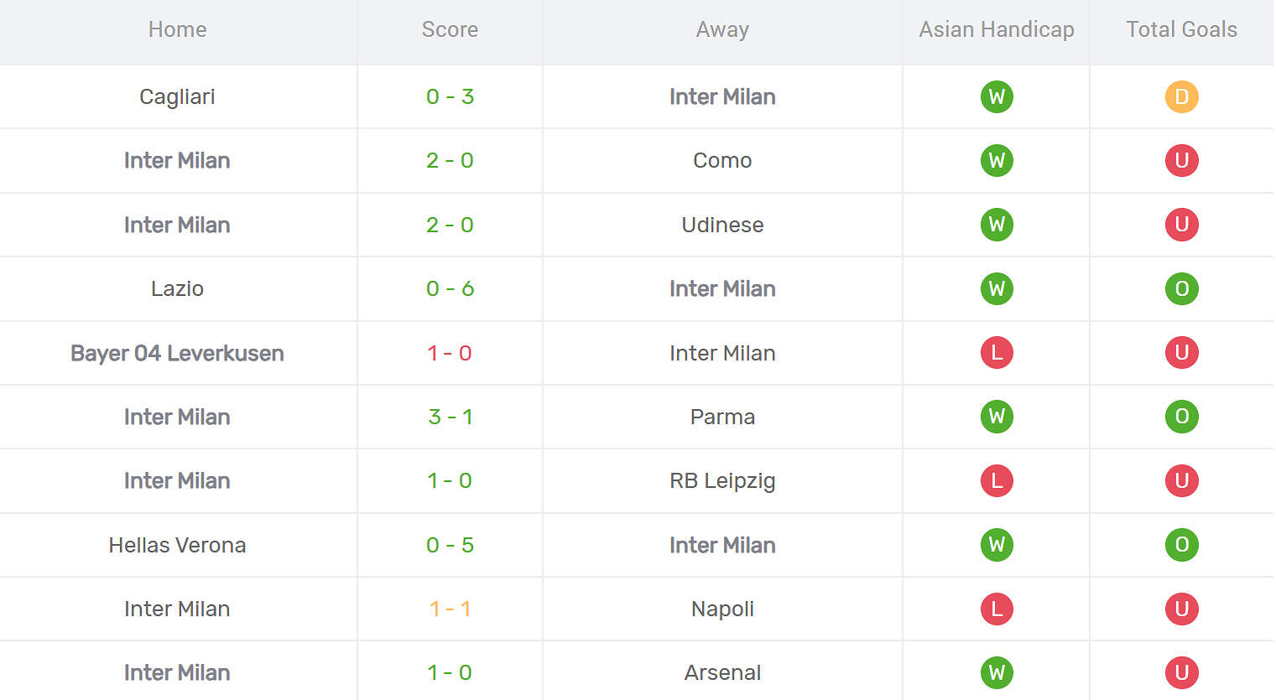Click the green O badge for Lazio match
This screenshot has width=1276, height=700.
tap(1181, 288)
